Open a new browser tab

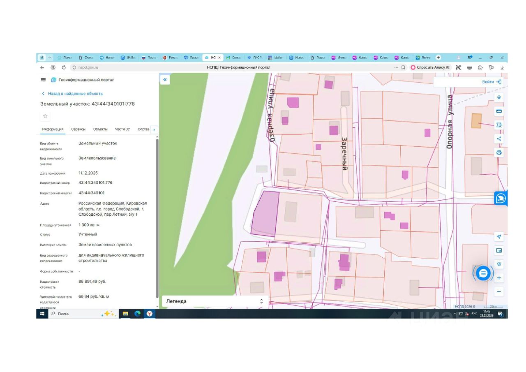[438, 58]
